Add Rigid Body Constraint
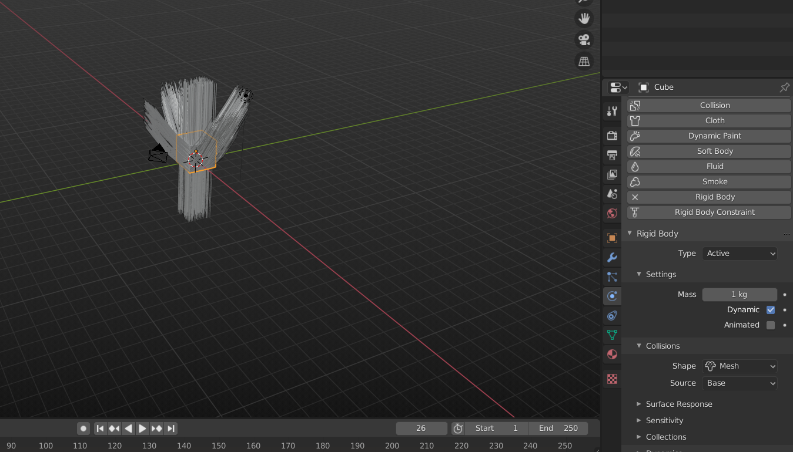Viewport: 793px width, 452px height. click(709, 212)
